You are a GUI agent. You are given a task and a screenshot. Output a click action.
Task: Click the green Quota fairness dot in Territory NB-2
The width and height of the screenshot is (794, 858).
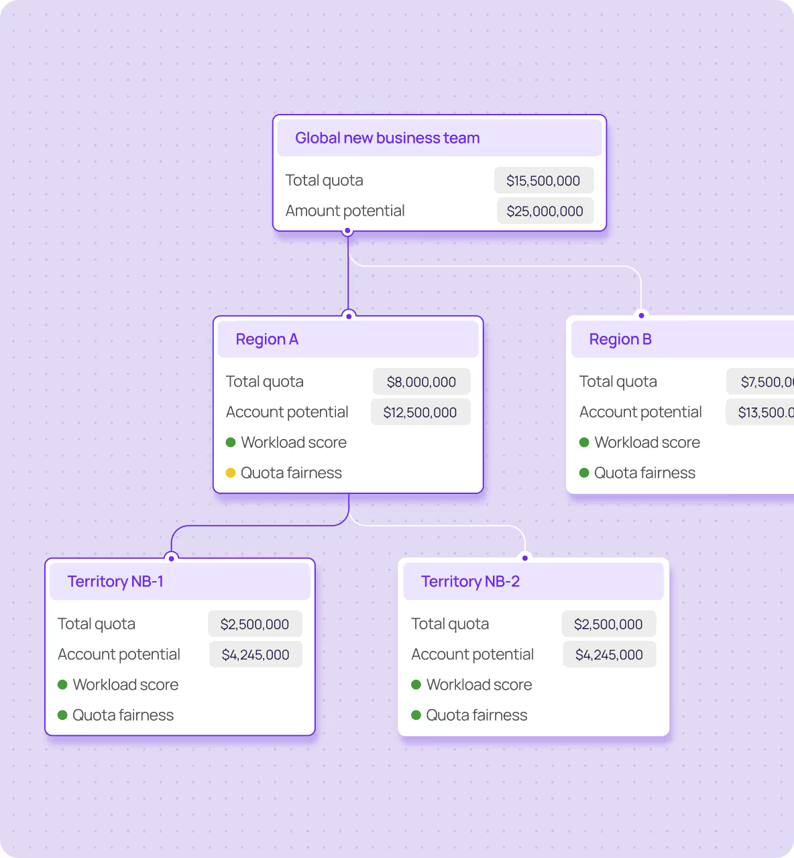pyautogui.click(x=416, y=715)
